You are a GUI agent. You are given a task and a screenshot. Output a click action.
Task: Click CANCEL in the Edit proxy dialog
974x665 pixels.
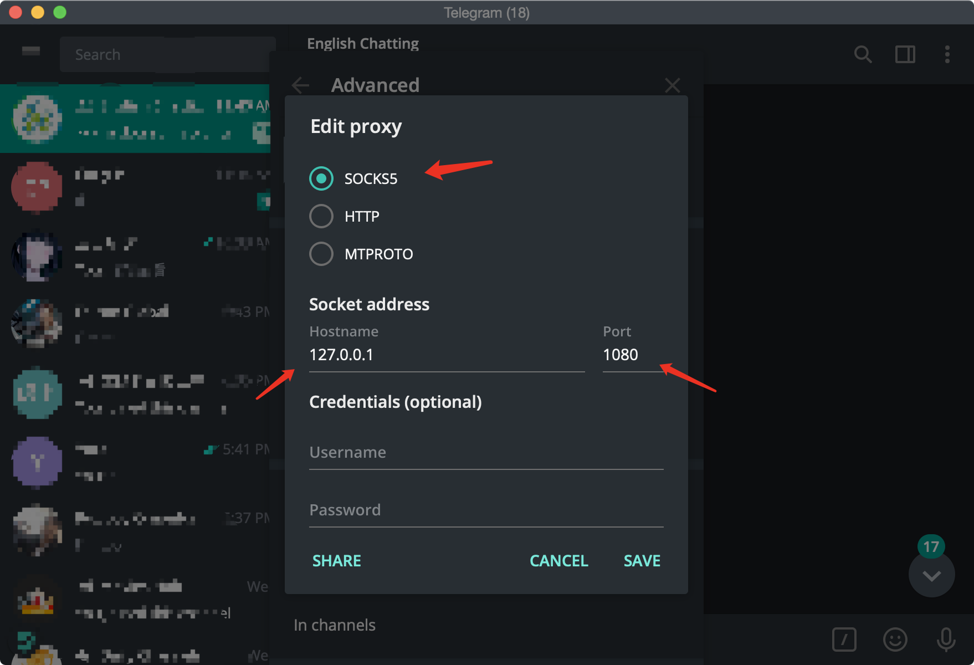click(558, 561)
